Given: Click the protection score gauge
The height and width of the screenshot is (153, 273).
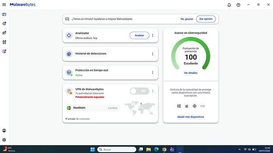Looking at the screenshot, I should [x=191, y=54].
